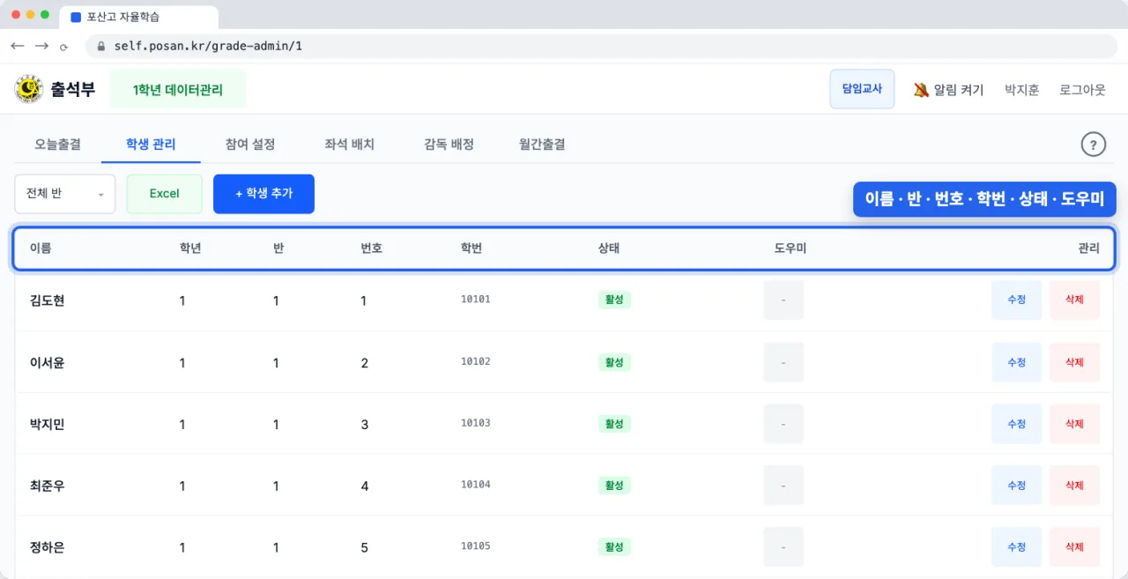The height and width of the screenshot is (579, 1128).
Task: Click 삭제 for student 박지민
Action: tap(1074, 424)
